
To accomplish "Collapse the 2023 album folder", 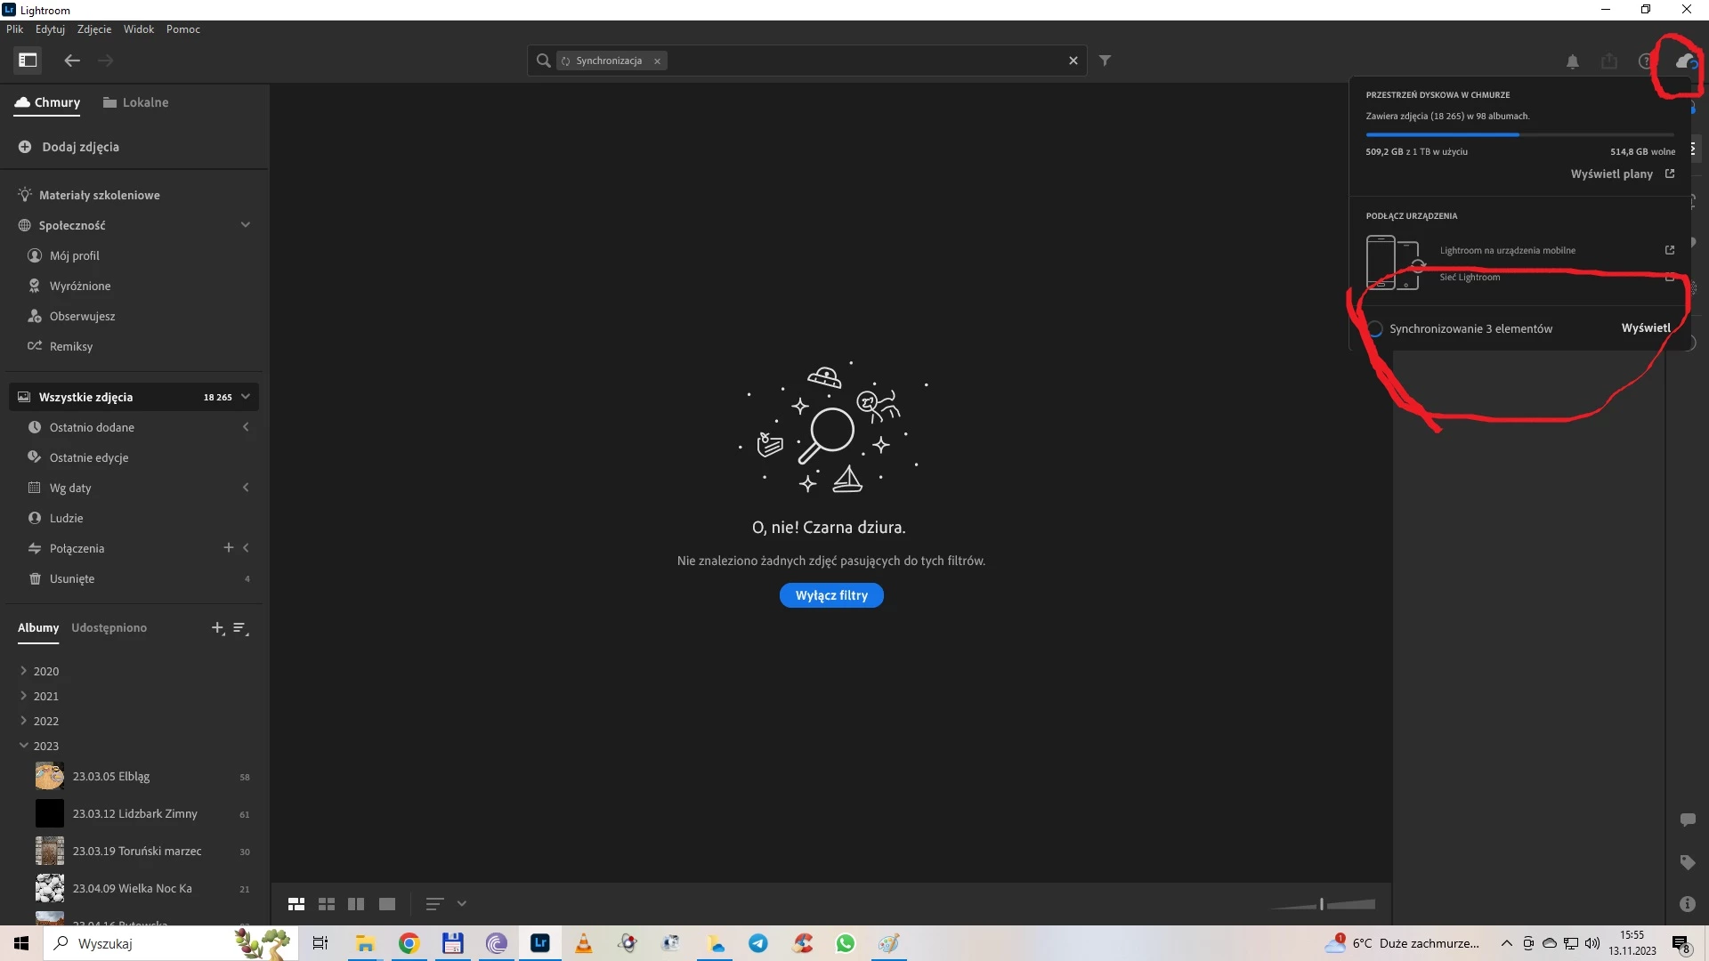I will click(x=23, y=746).
